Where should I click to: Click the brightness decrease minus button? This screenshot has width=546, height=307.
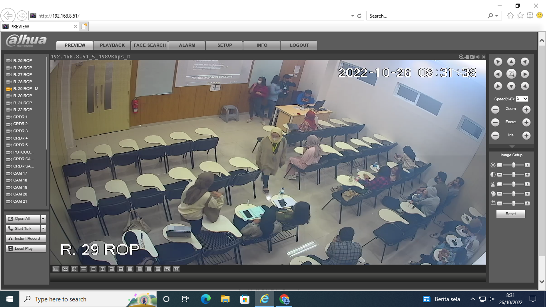(499, 165)
